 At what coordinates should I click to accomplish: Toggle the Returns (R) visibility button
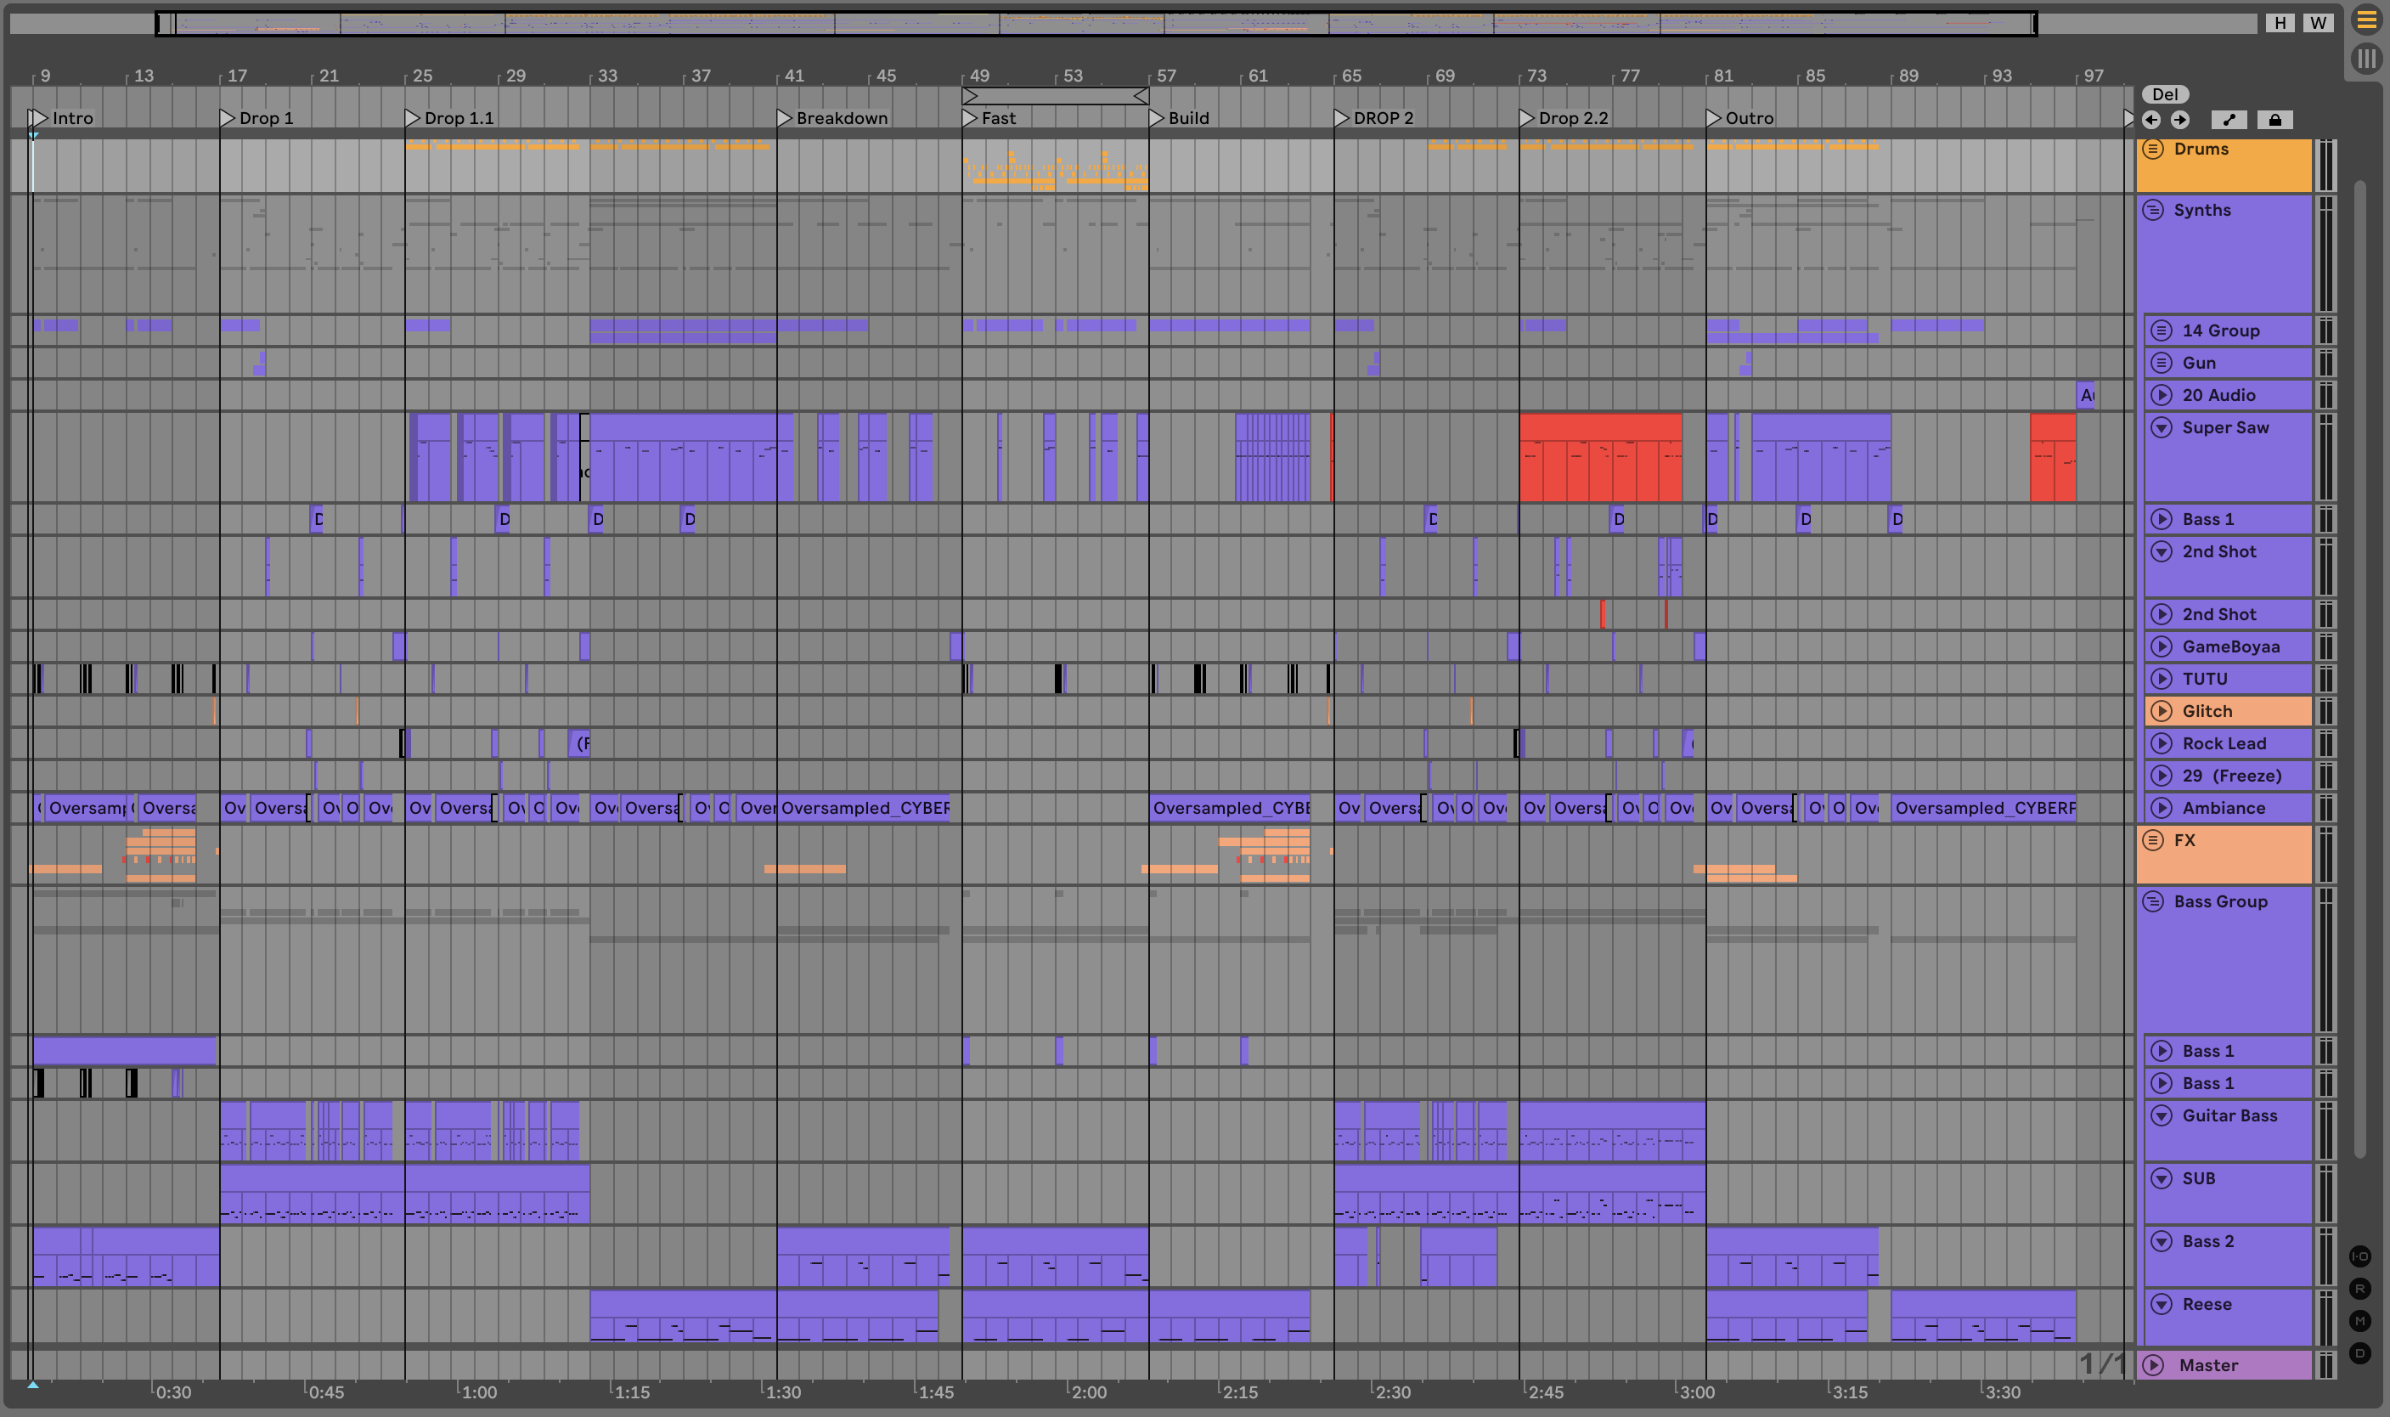pos(2359,1289)
